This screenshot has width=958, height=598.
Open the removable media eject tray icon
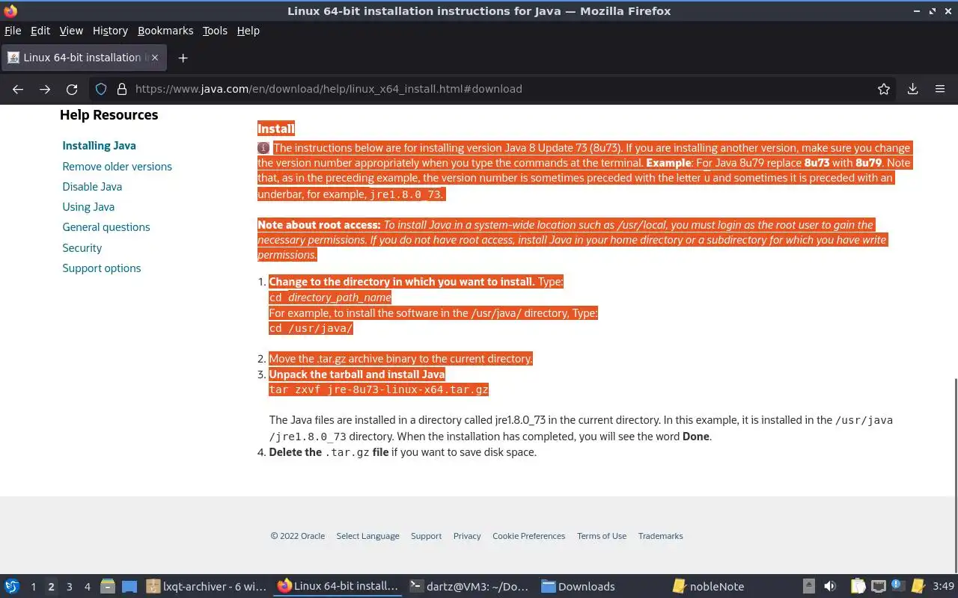point(809,587)
